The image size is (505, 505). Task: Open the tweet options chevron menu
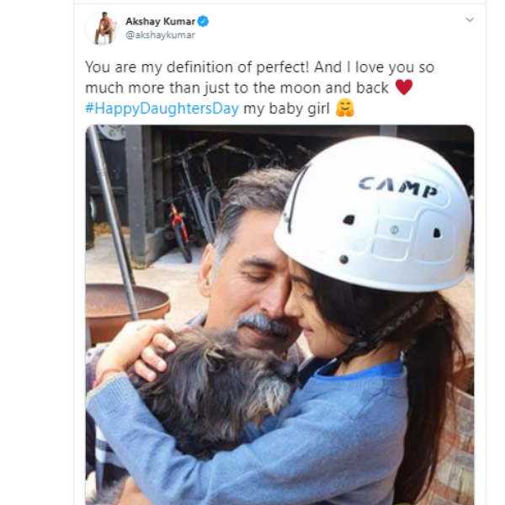point(470,19)
